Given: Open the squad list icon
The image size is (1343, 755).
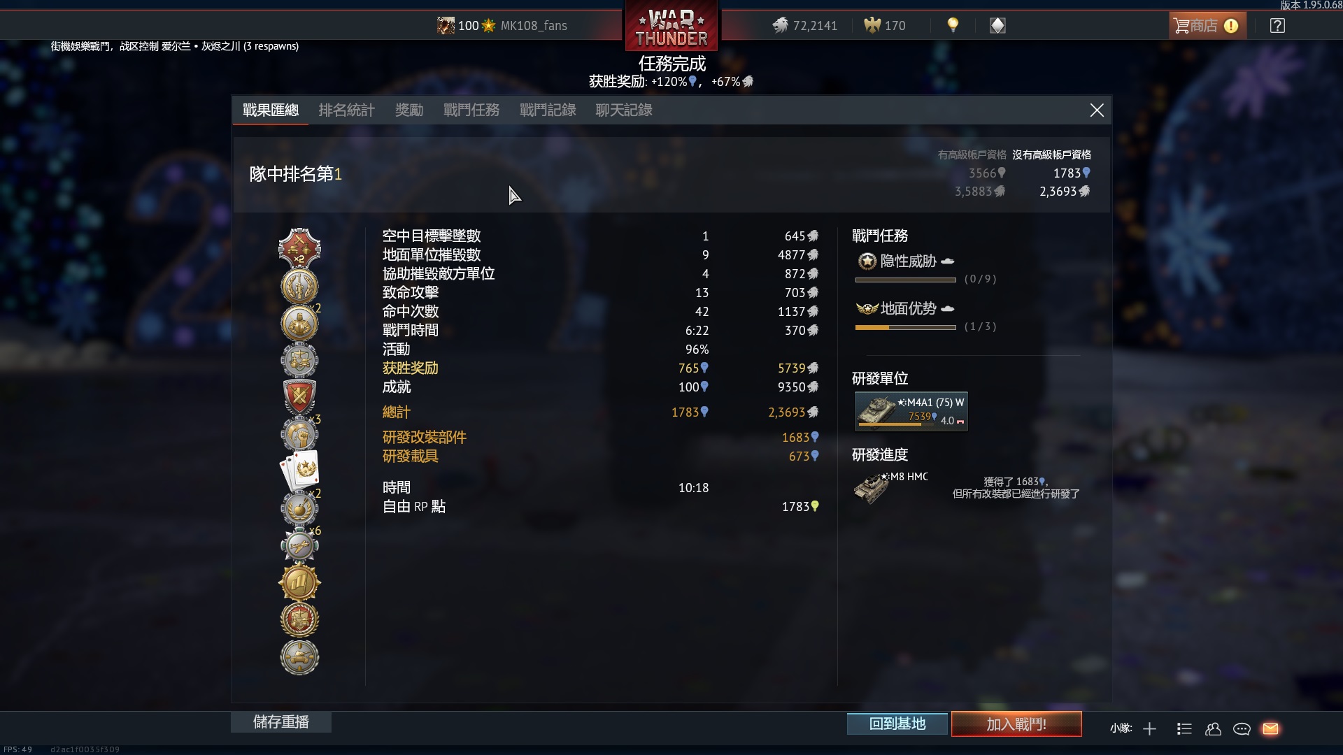Looking at the screenshot, I should click(x=1184, y=728).
